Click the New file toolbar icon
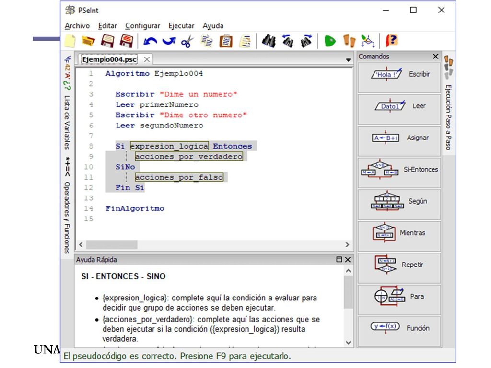Viewport: 491px width, 368px height. coord(70,41)
